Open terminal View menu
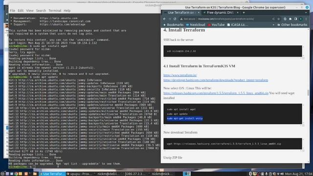 [30, 11]
